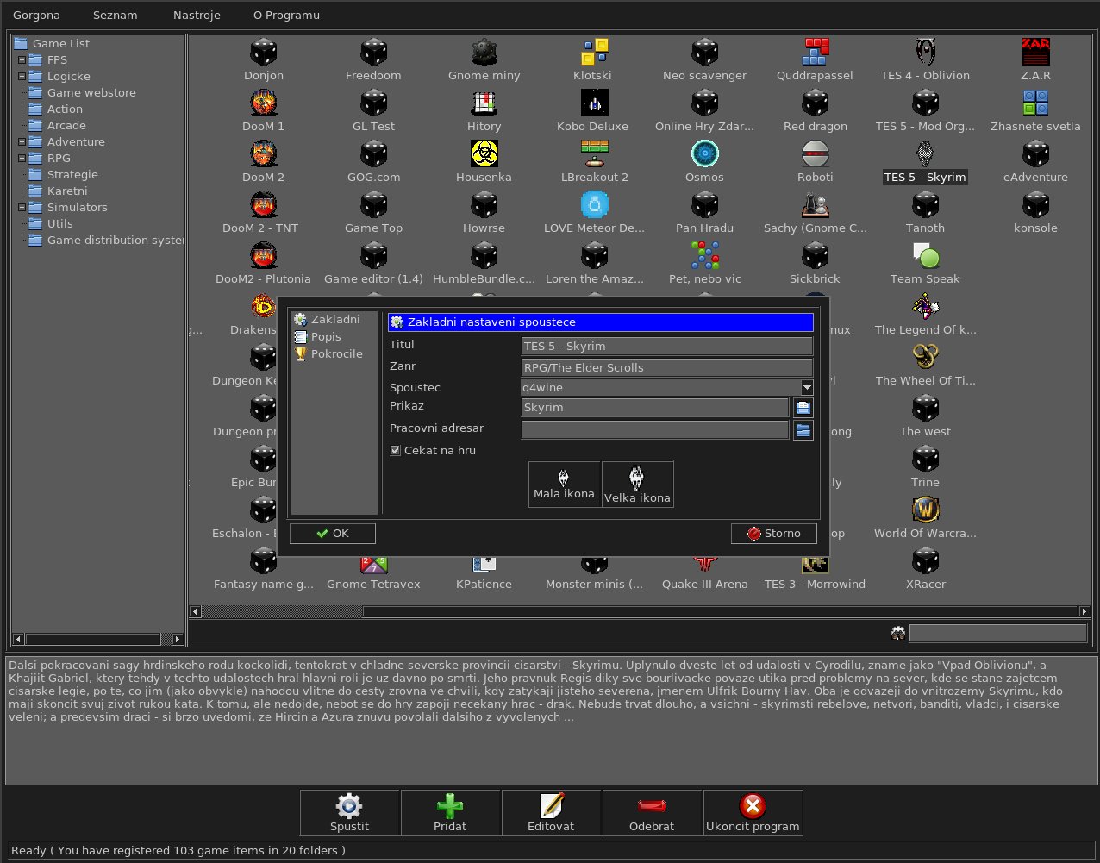Viewport: 1100px width, 863px height.
Task: Click in the Titul input field
Action: [x=666, y=347]
